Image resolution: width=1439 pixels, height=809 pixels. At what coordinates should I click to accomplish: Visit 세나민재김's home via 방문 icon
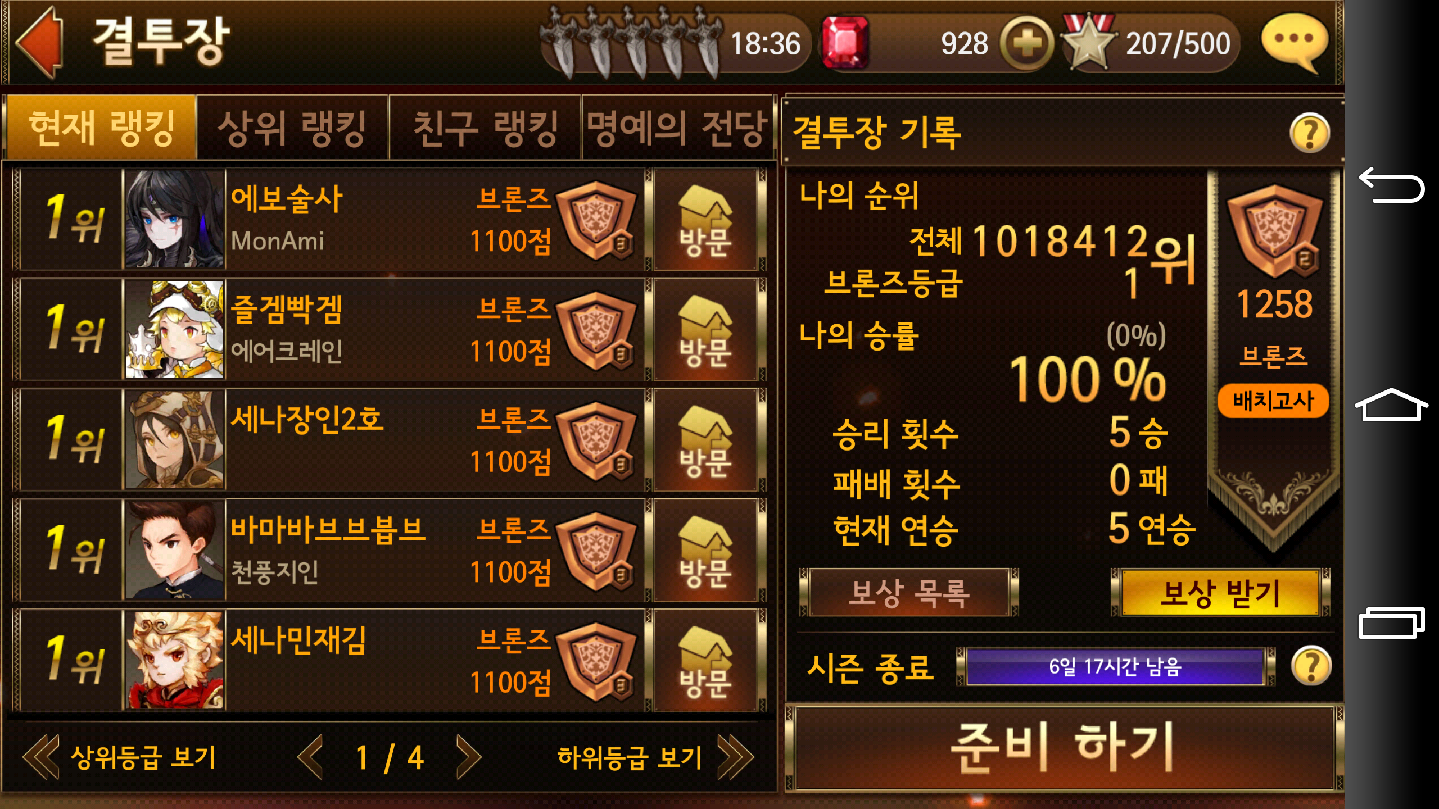pyautogui.click(x=705, y=661)
